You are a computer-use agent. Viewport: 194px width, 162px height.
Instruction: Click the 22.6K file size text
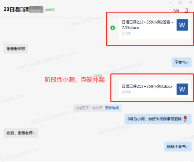(x=126, y=92)
